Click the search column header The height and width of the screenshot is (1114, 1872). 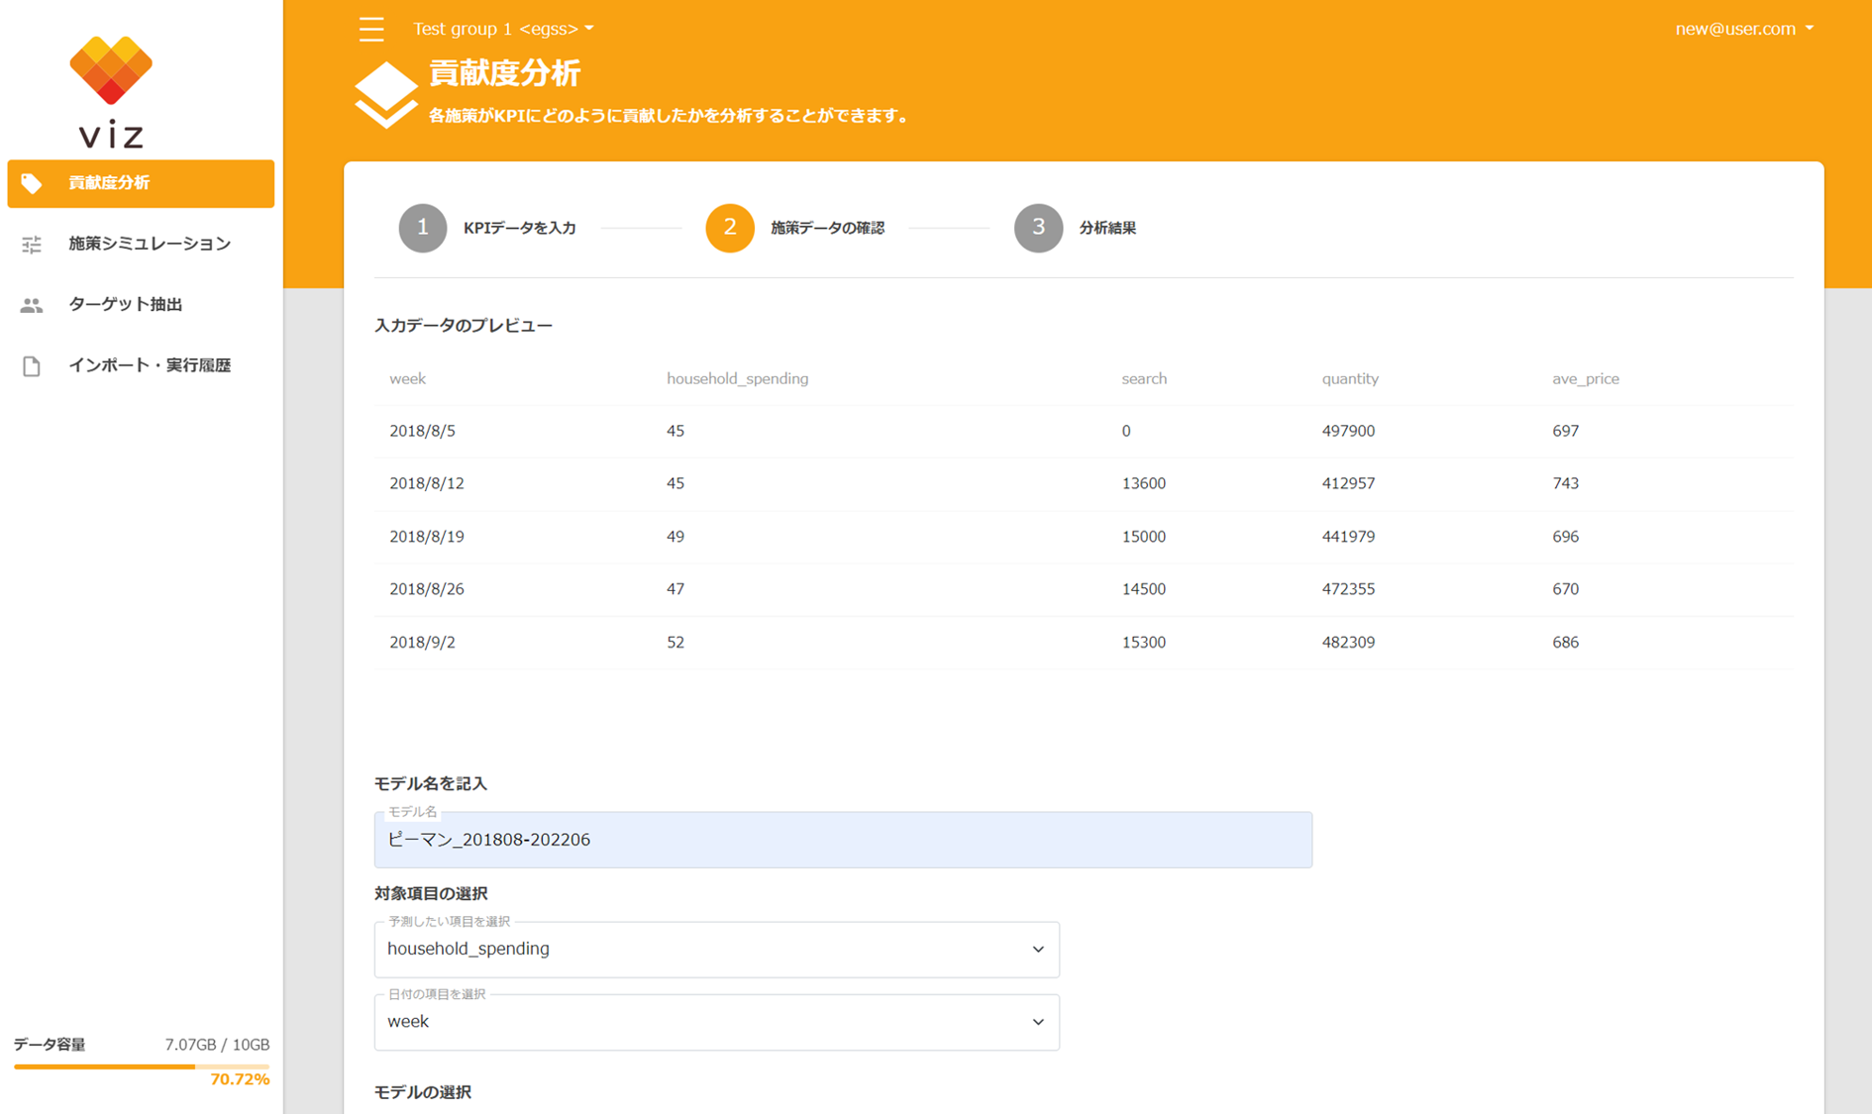tap(1144, 379)
